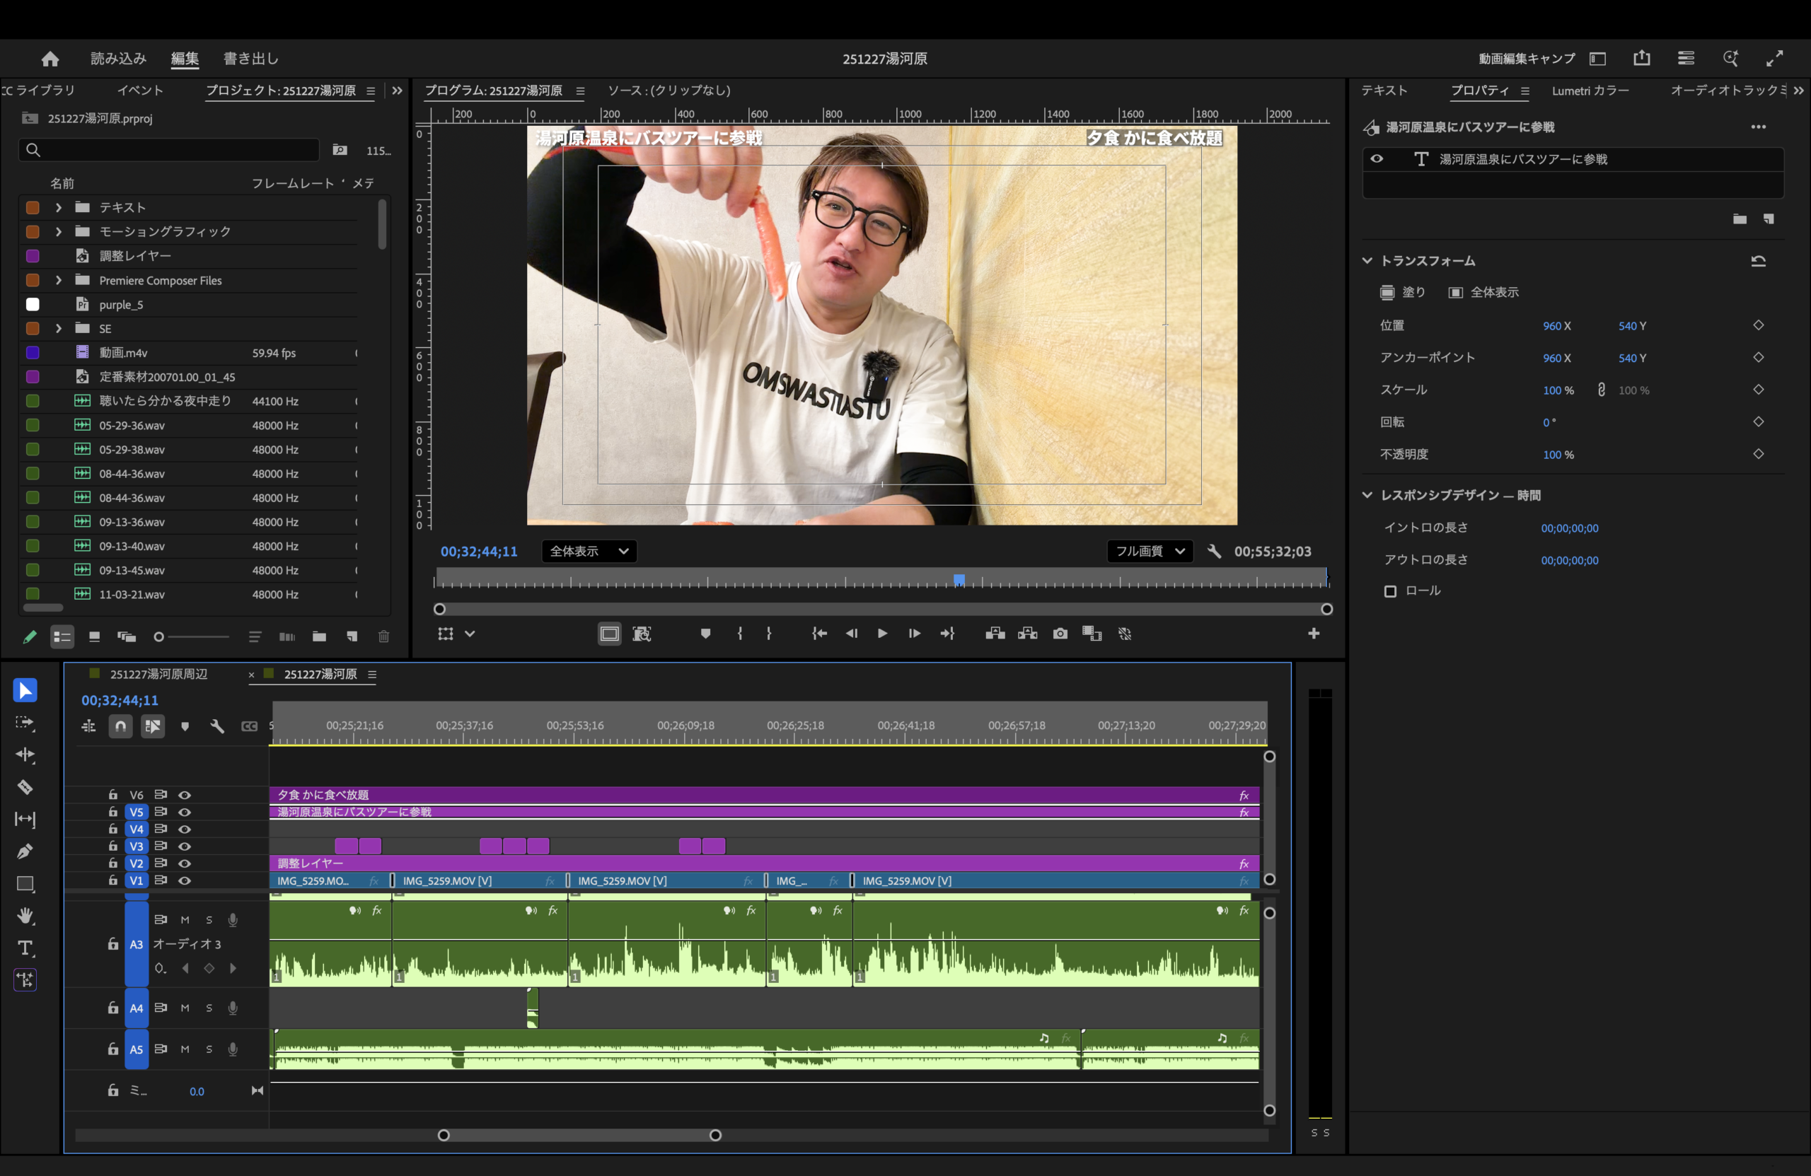Viewport: 1811px width, 1176px height.
Task: Select the Razor tool in the toolbar
Action: pyautogui.click(x=25, y=786)
